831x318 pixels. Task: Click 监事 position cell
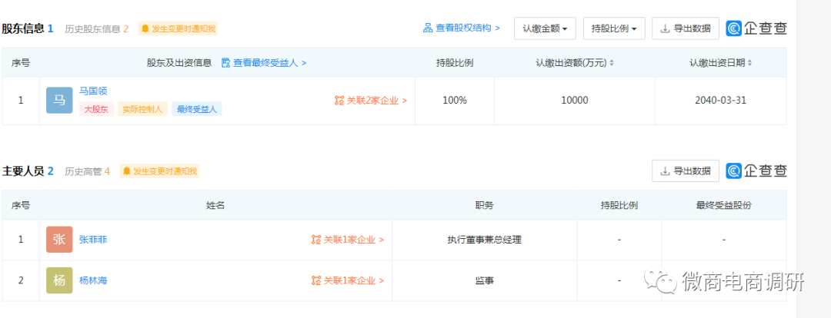tap(485, 280)
